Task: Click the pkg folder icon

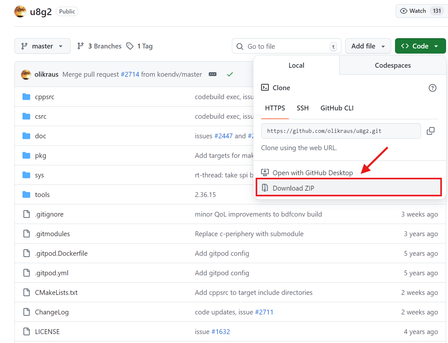Action: 26,155
